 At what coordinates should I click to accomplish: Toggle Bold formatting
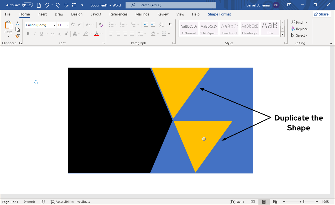point(28,34)
